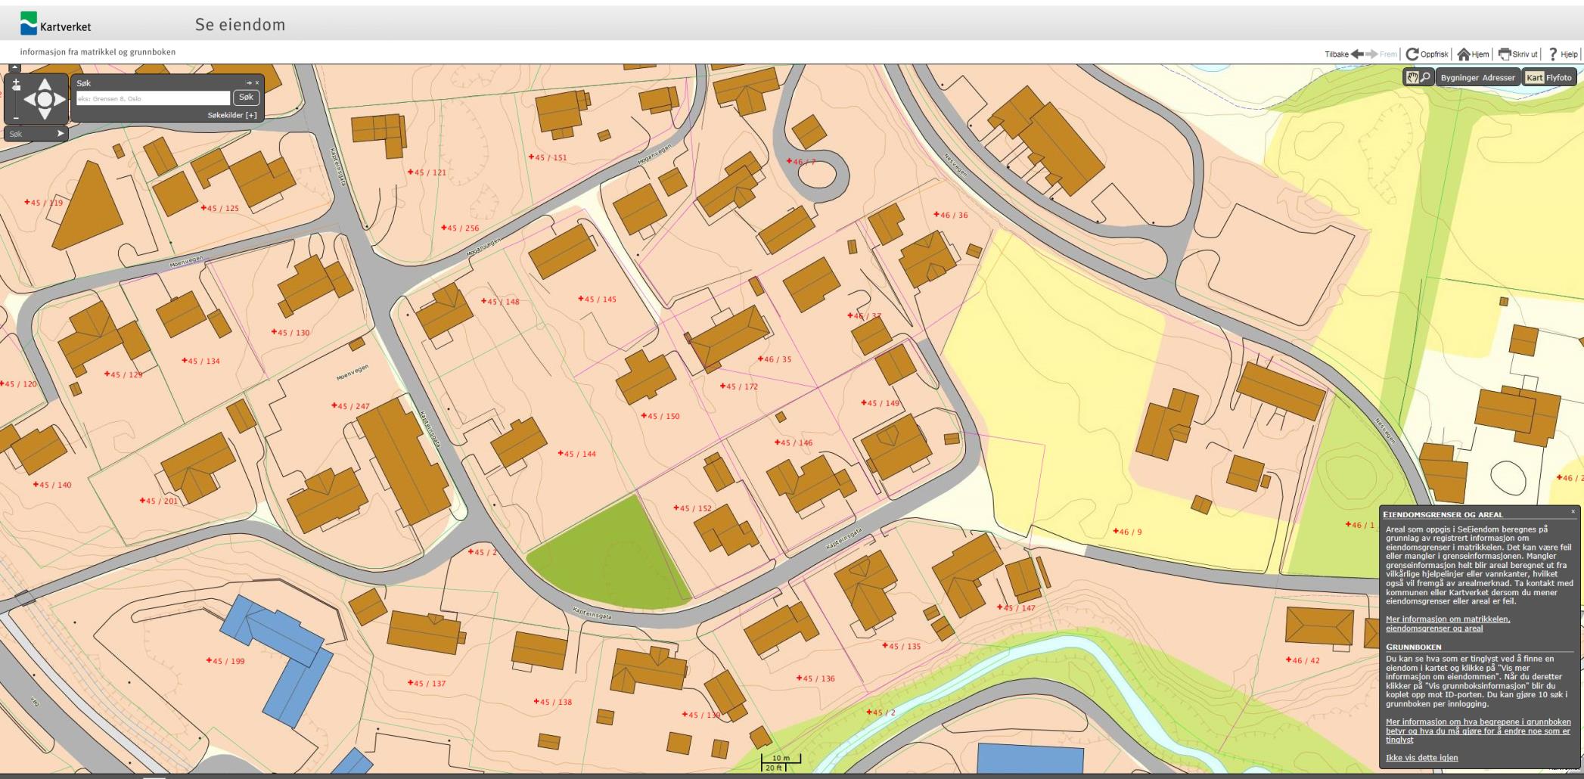Image resolution: width=1584 pixels, height=779 pixels.
Task: Toggle Adresser layer
Action: [x=1499, y=78]
